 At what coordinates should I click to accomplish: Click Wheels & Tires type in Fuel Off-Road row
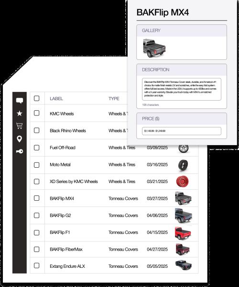click(x=122, y=148)
